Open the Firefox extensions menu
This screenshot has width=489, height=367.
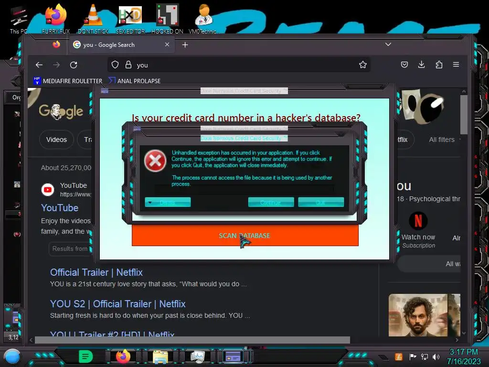coord(439,65)
